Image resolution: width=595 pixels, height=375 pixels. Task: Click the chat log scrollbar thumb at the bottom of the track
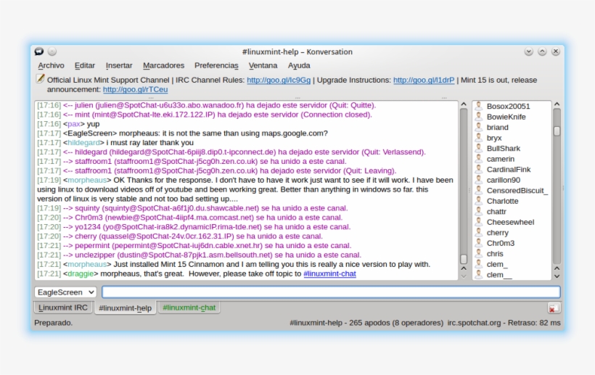tap(464, 259)
